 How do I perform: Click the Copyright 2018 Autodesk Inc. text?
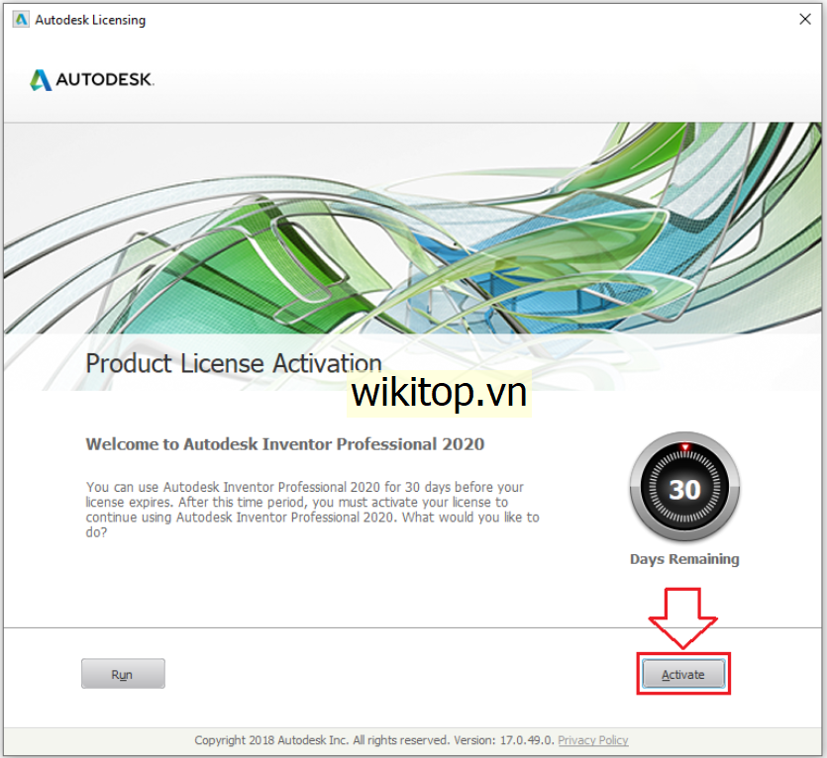271,740
